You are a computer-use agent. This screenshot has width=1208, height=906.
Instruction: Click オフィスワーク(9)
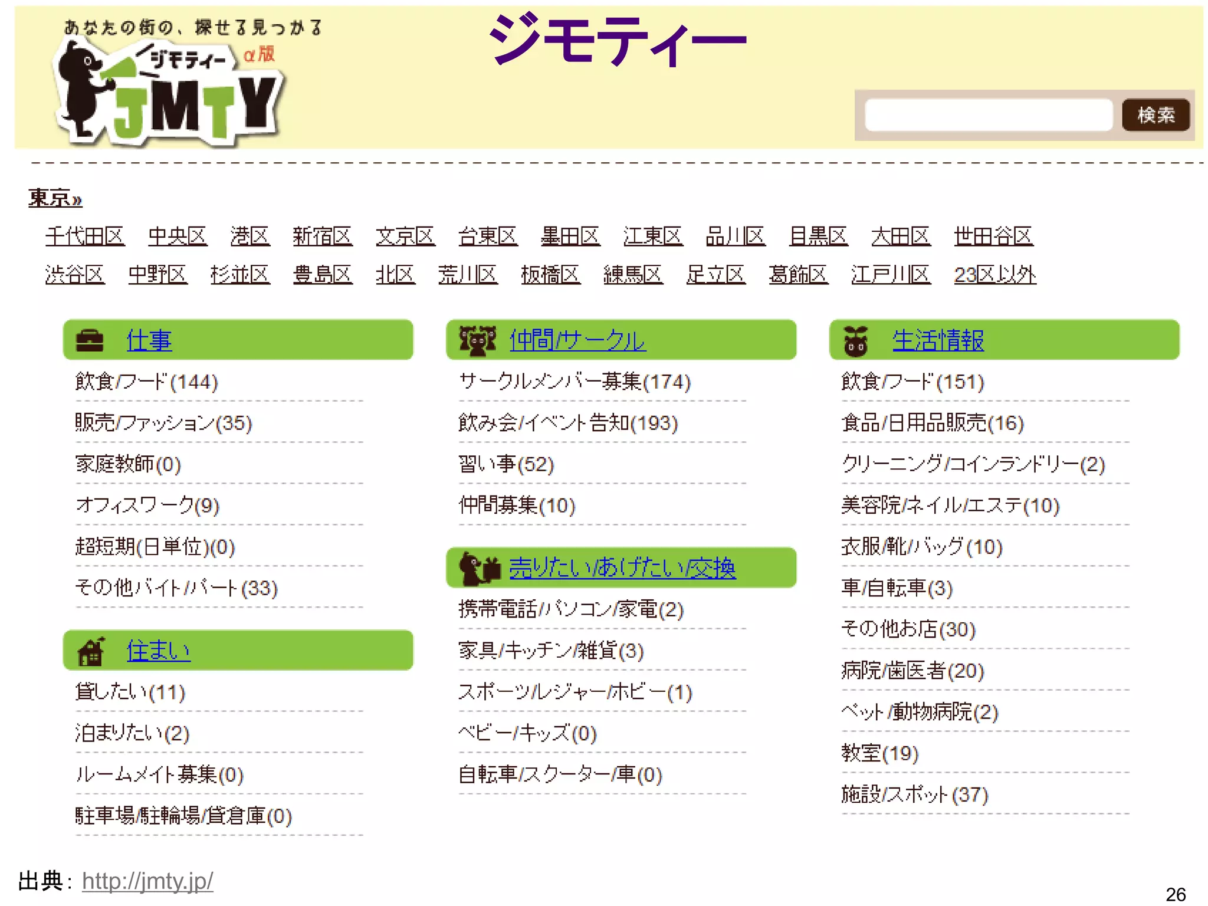147,505
